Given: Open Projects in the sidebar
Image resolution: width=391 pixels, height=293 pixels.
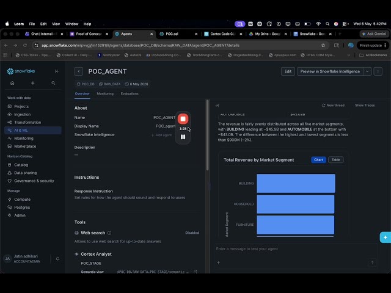Looking at the screenshot, I should click(x=21, y=106).
